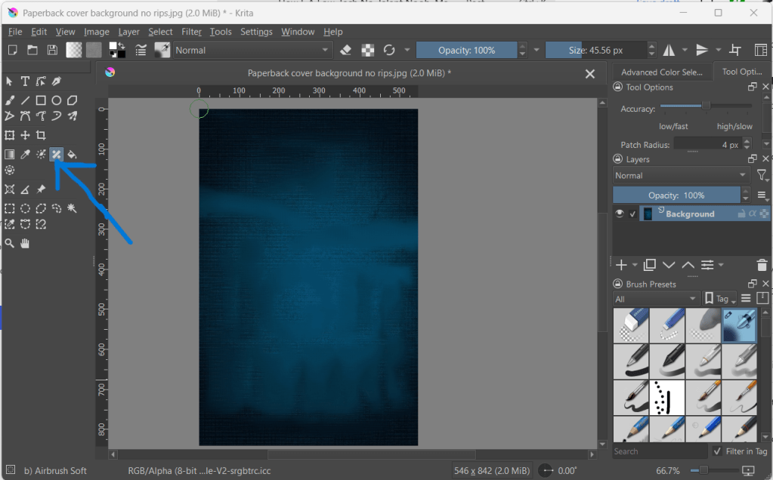Select the Text tool in toolbox
The height and width of the screenshot is (480, 773).
click(x=25, y=81)
